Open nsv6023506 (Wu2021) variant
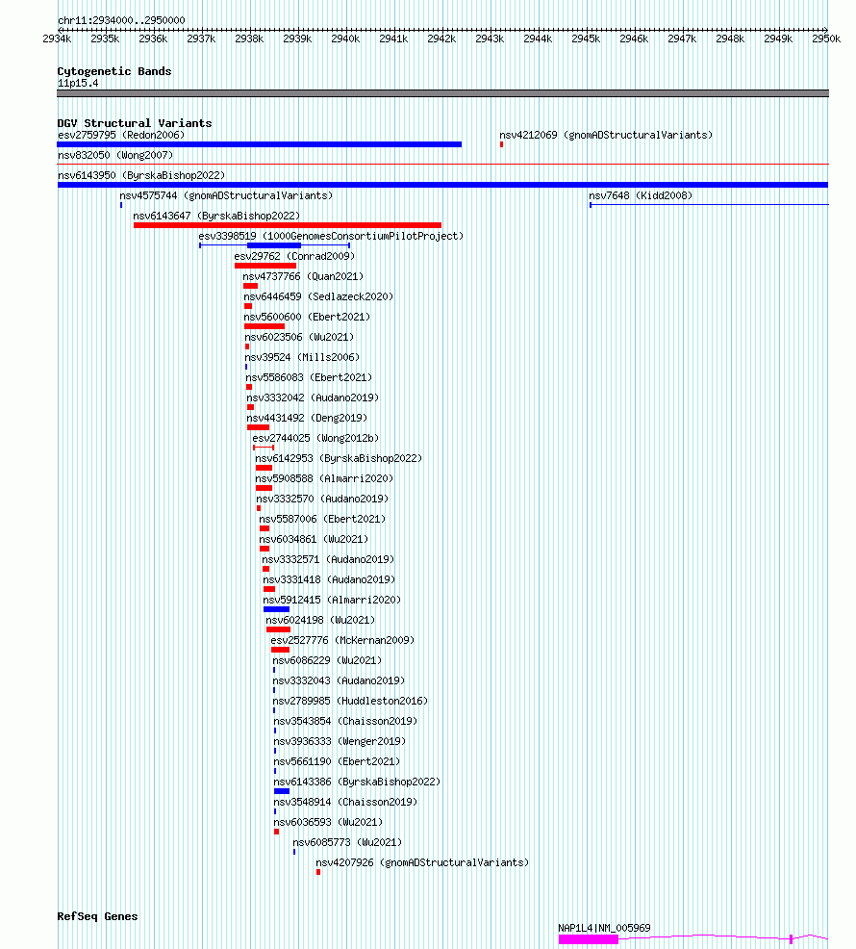Image resolution: width=856 pixels, height=949 pixels. tap(299, 337)
